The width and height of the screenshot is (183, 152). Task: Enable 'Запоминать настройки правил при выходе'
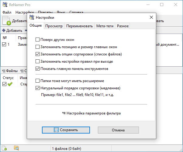(x=37, y=61)
